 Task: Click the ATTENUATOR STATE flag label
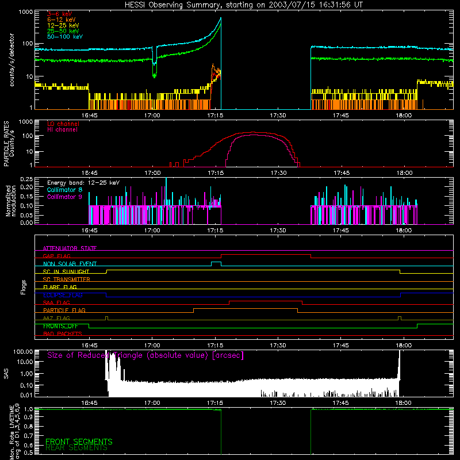coord(70,248)
